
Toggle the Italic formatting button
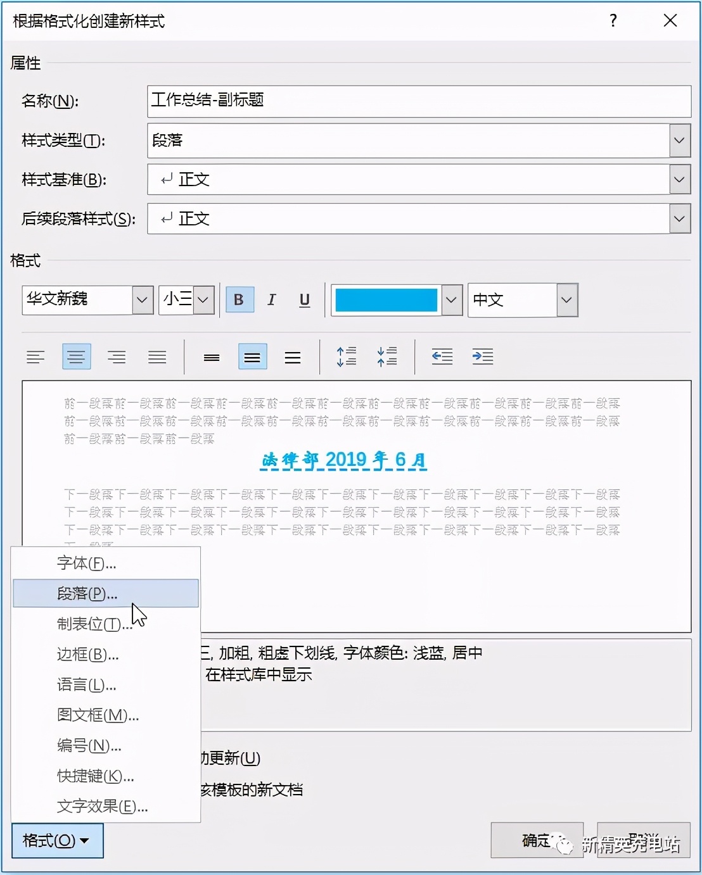tap(272, 299)
